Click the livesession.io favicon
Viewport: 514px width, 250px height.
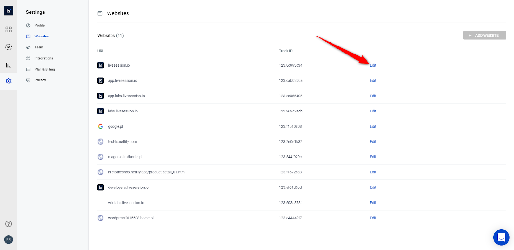[x=101, y=65]
